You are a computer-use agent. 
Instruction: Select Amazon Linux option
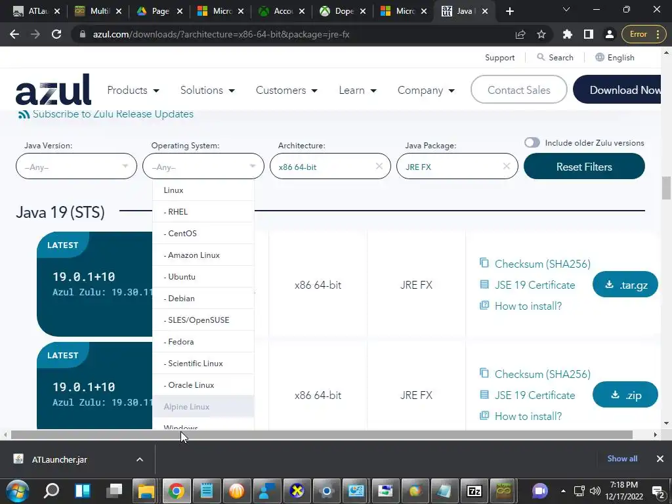[203, 255]
